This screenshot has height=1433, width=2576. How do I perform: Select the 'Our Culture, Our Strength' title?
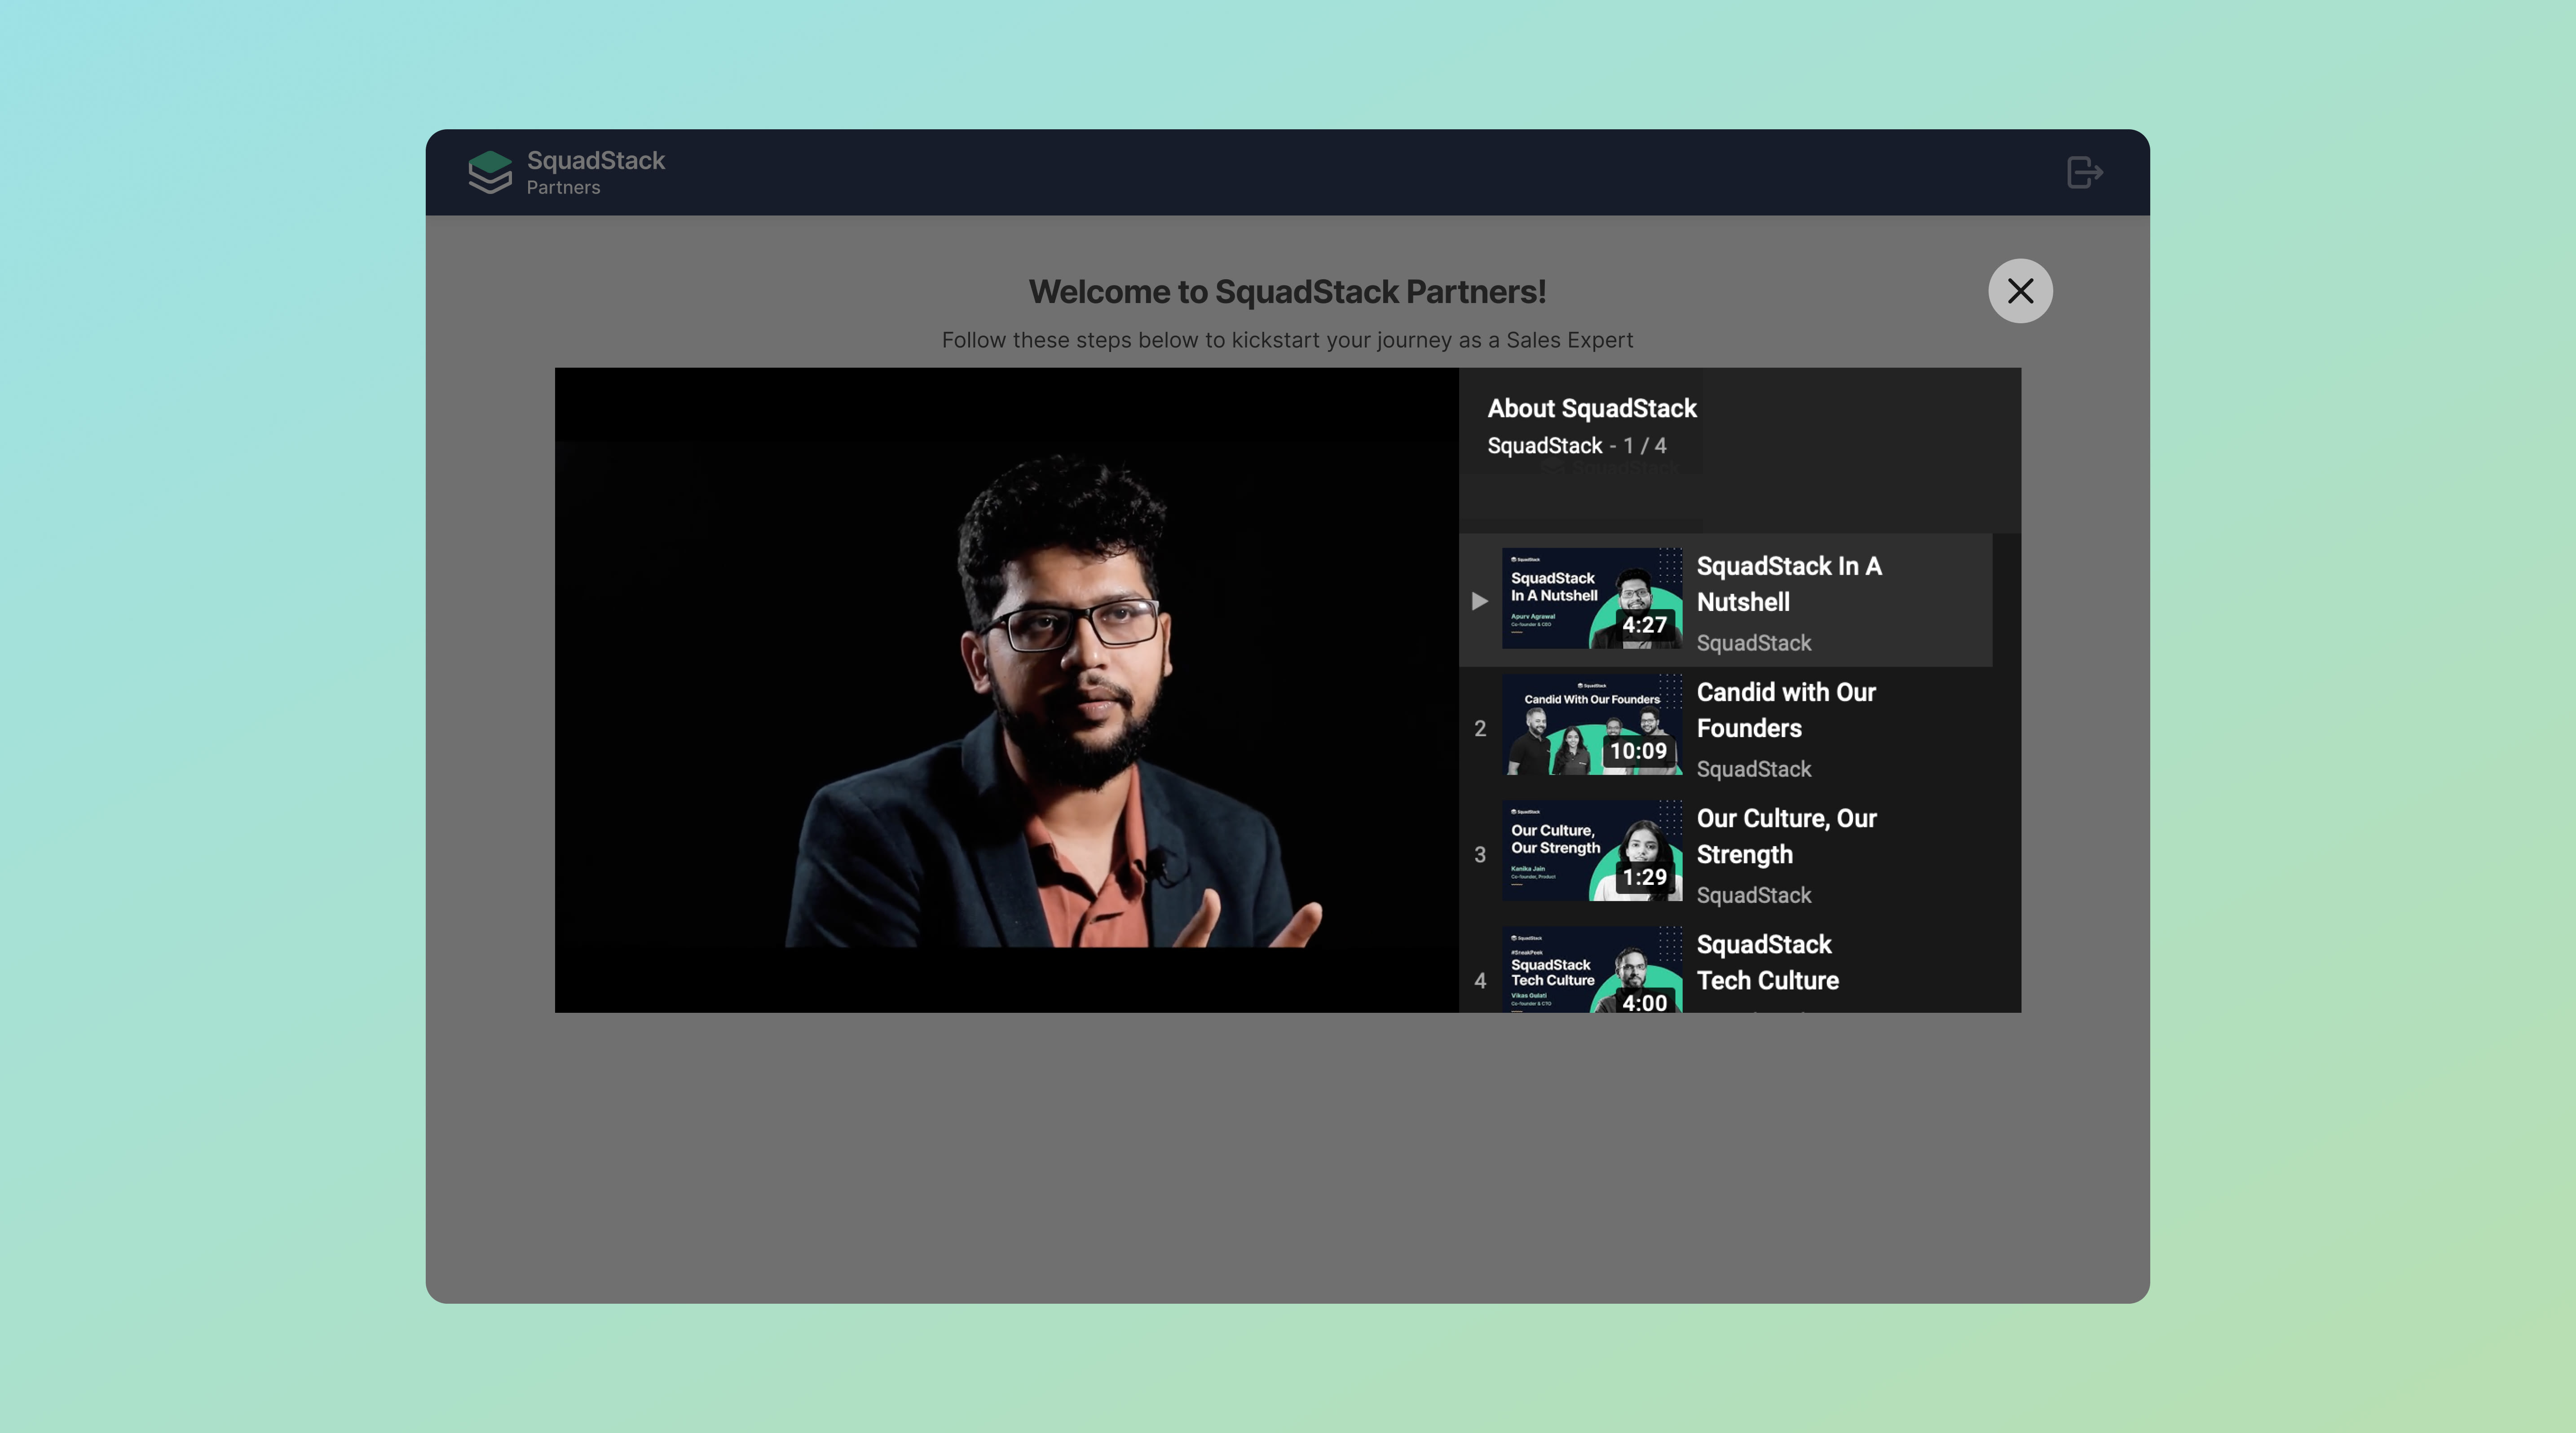point(1786,835)
